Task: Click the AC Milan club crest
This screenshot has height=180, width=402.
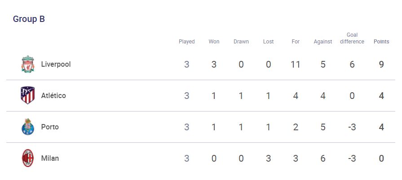Action: click(x=28, y=158)
